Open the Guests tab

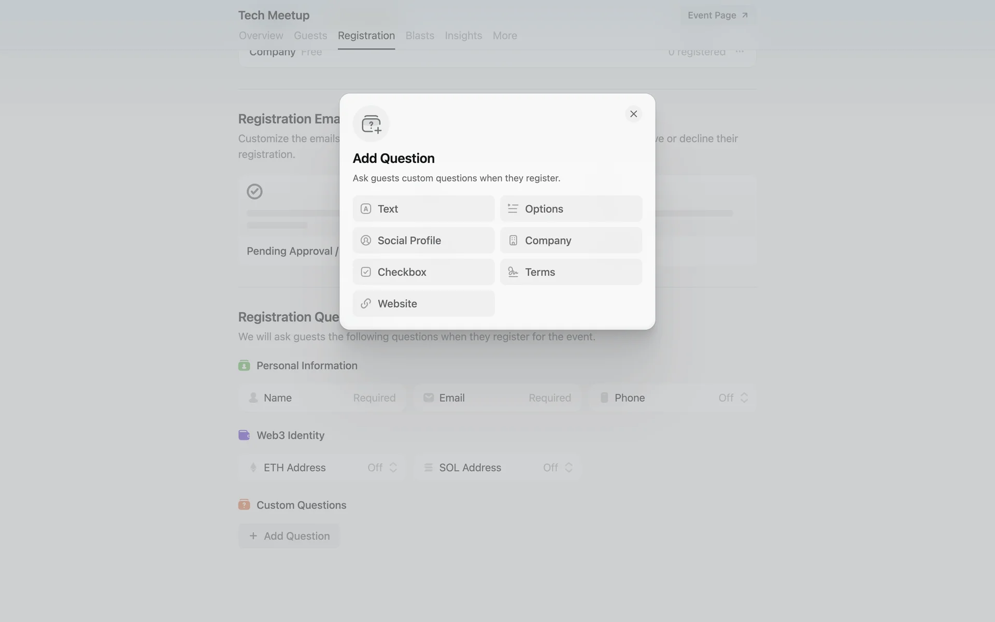(310, 36)
